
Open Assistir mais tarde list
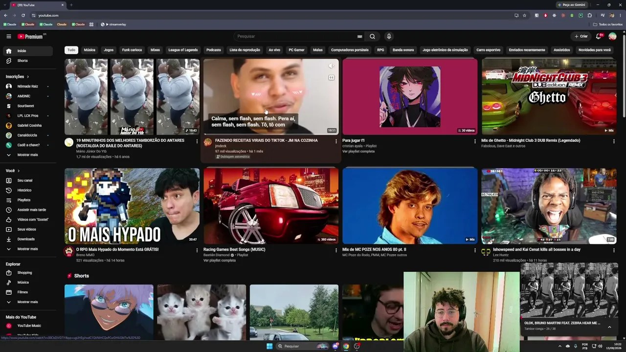click(28, 210)
